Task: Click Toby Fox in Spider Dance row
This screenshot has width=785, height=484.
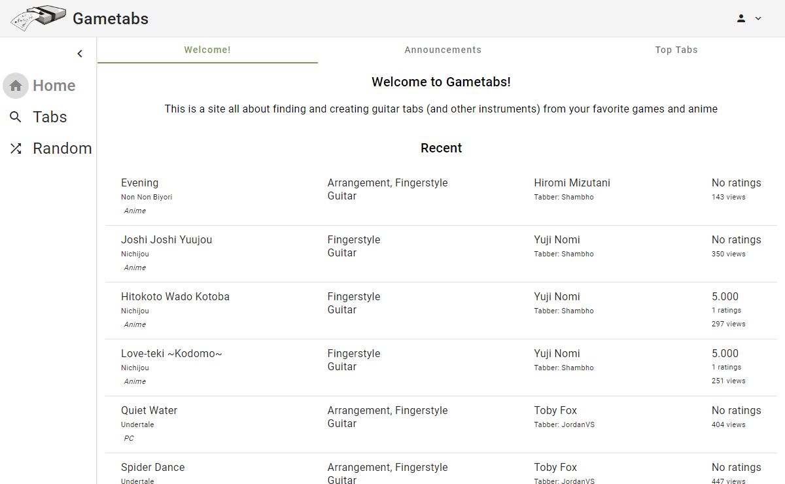Action: pyautogui.click(x=555, y=467)
